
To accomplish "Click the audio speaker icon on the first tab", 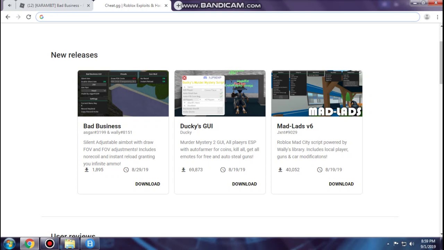I will (x=10, y=6).
